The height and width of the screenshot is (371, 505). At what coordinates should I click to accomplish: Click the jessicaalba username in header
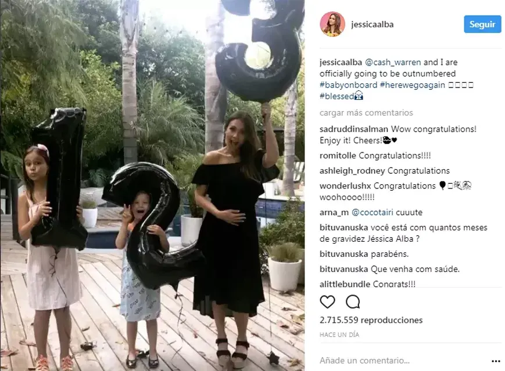(373, 24)
